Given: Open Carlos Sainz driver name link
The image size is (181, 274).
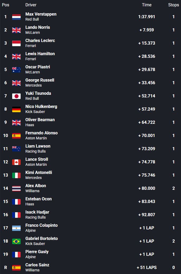Looking at the screenshot, I should click(37, 265).
